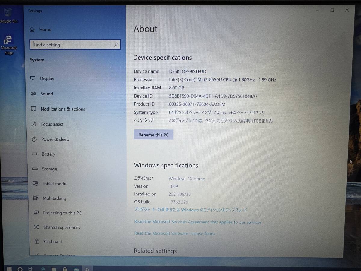Open the Mail app from the taskbar

[x=76, y=269]
